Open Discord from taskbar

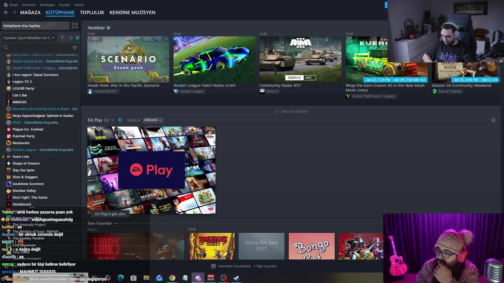[x=198, y=278]
